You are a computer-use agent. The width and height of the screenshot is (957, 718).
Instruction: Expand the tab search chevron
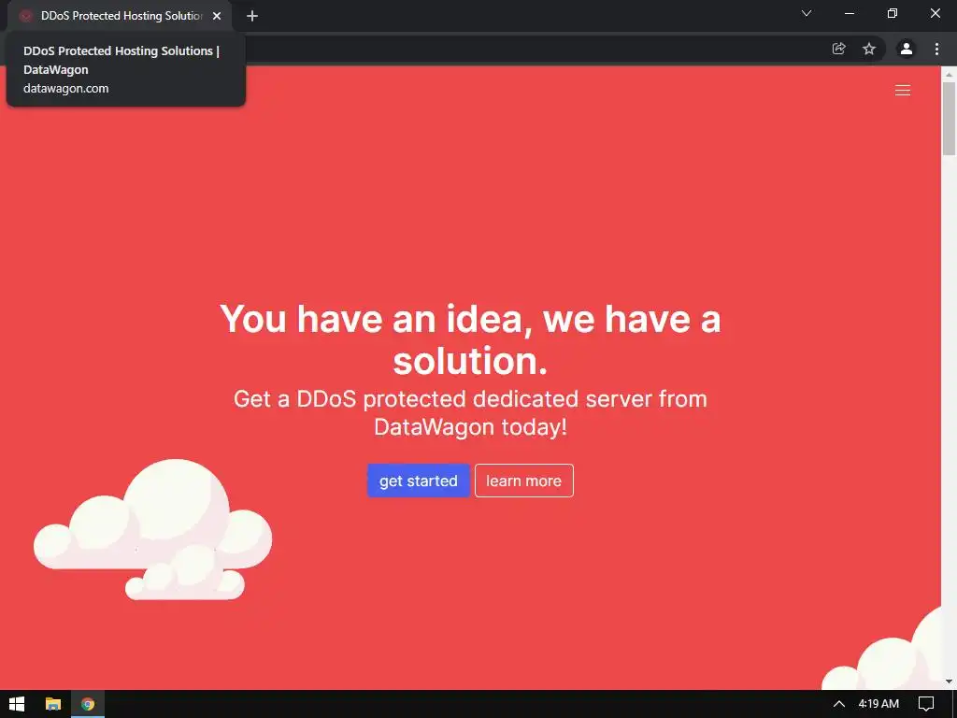point(807,13)
